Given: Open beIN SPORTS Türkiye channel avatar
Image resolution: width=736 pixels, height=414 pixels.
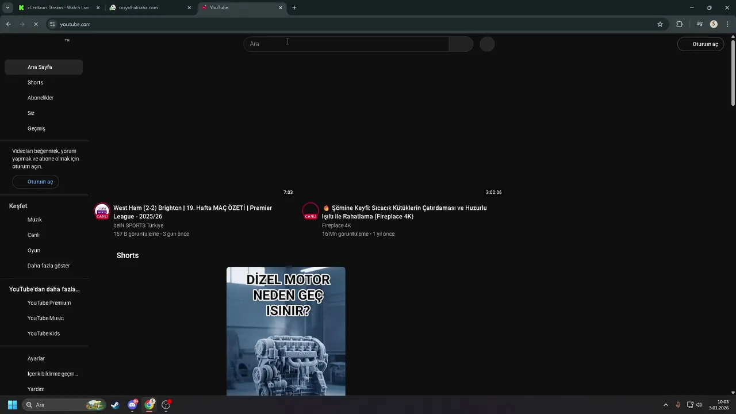Looking at the screenshot, I should tap(102, 211).
